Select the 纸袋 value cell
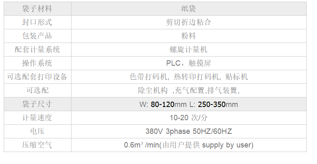Screen dimensions: 317x164 pos(188,9)
